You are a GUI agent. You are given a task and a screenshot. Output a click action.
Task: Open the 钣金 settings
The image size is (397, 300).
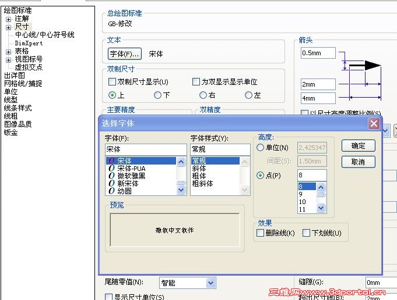point(10,132)
